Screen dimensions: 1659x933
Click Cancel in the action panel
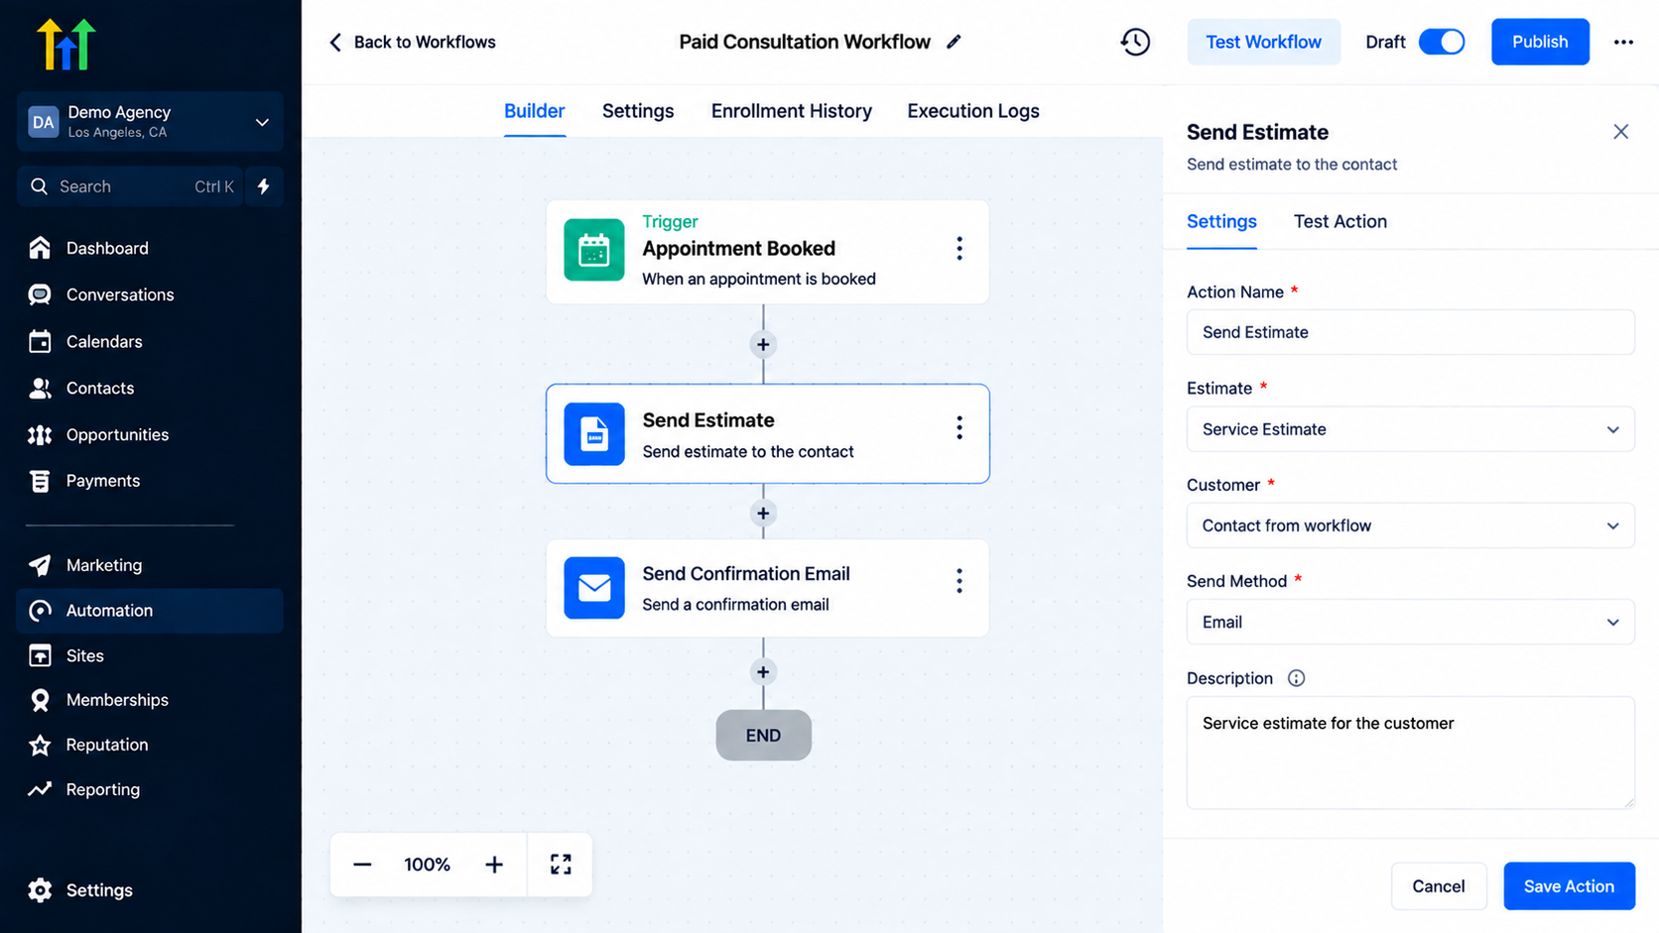1438,886
